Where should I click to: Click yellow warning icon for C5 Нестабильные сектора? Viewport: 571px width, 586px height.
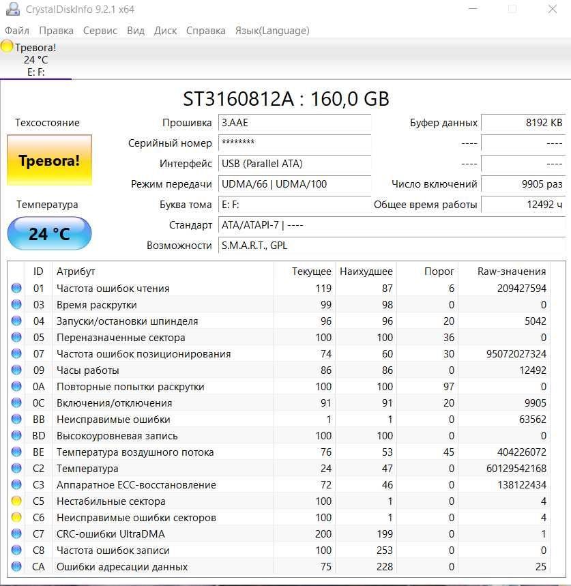(16, 501)
